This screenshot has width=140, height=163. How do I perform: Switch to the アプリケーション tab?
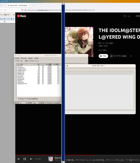pos(19,61)
